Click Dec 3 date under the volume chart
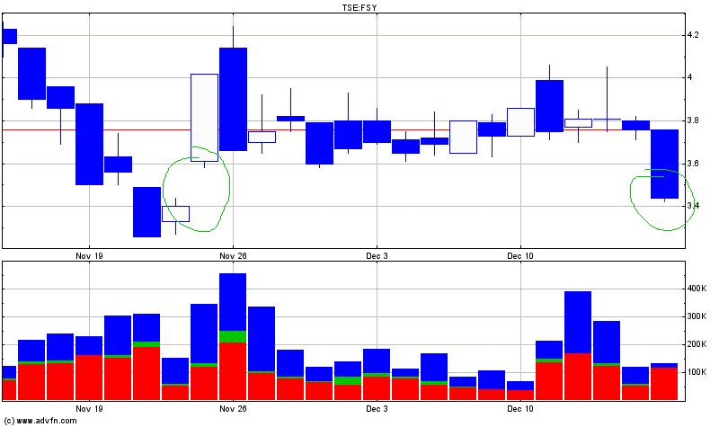Viewport: 719px width, 427px height. (x=377, y=409)
